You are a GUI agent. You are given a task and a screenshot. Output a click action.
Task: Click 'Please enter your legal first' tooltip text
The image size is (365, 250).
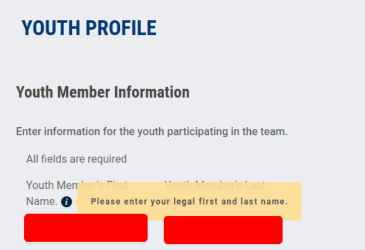154,201
